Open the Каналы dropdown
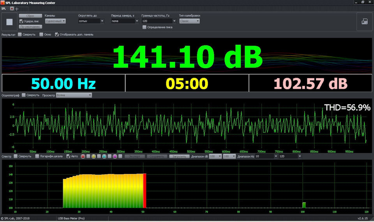The image size is (374, 222). [x=55, y=21]
